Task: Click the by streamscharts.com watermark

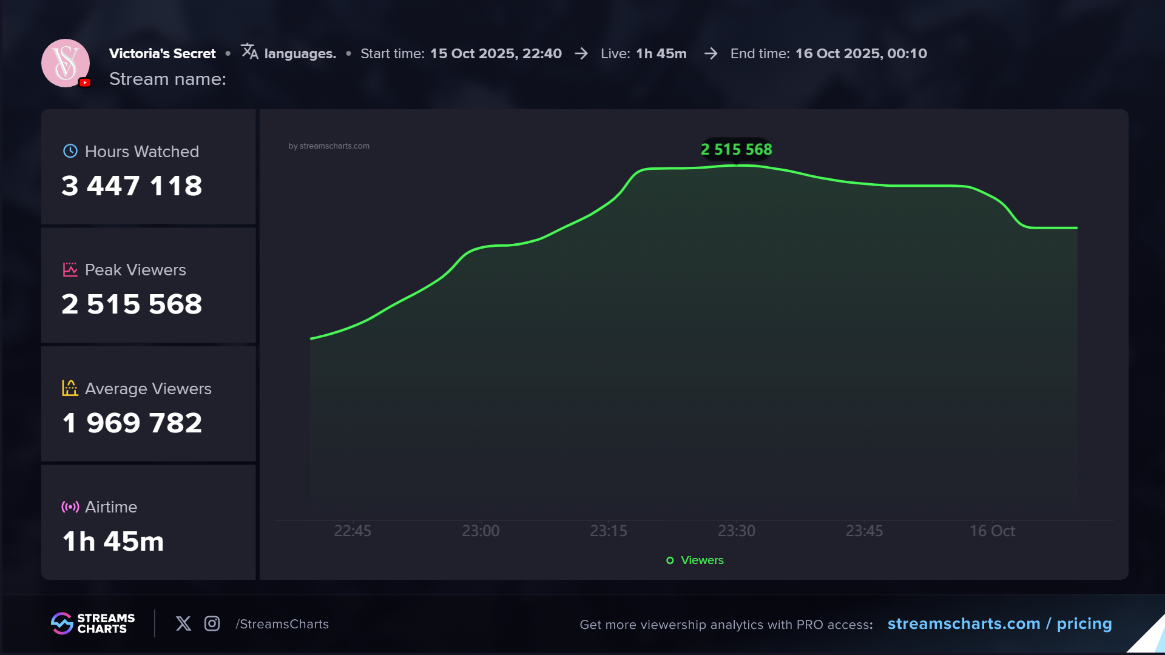Action: click(x=329, y=146)
